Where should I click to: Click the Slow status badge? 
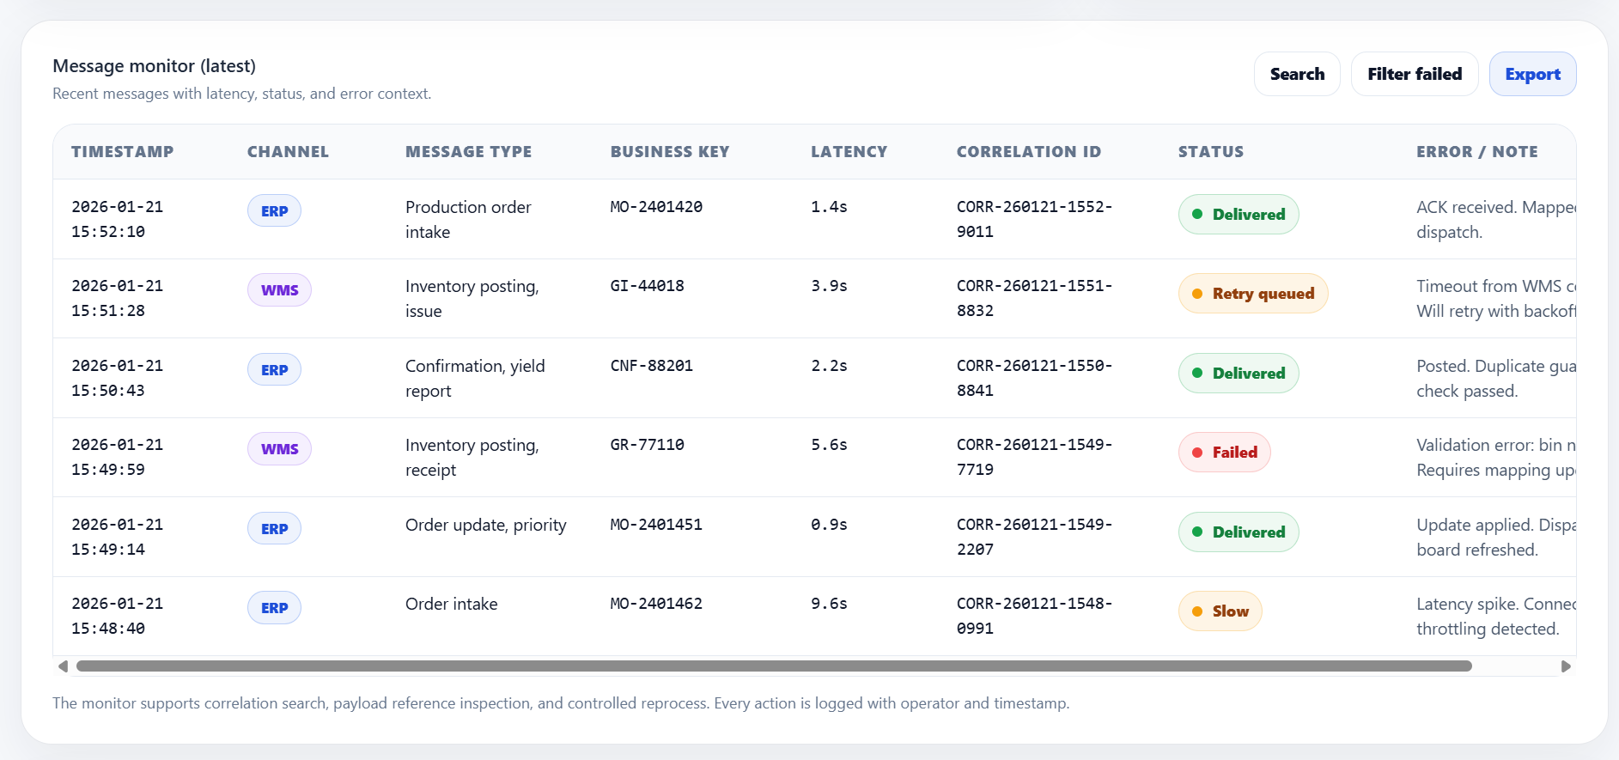point(1220,611)
